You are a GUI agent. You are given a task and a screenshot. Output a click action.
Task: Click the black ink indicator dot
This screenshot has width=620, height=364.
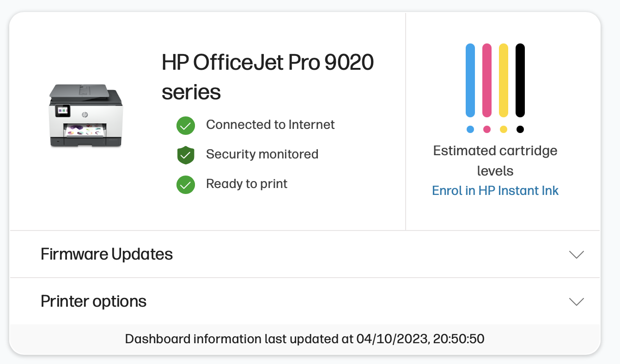click(x=520, y=129)
